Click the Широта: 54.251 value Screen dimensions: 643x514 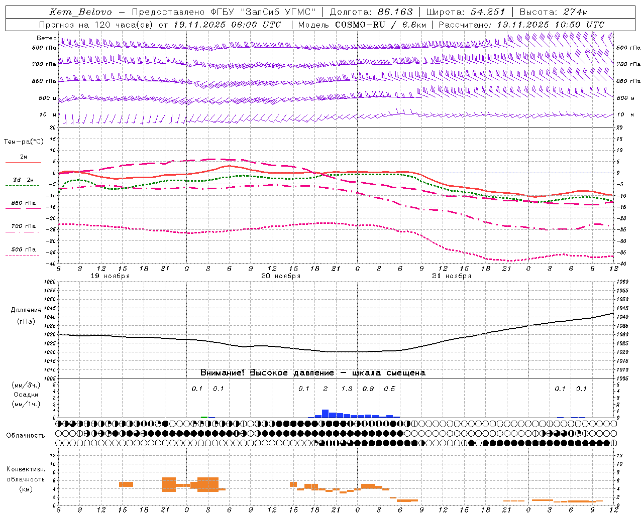click(x=466, y=12)
